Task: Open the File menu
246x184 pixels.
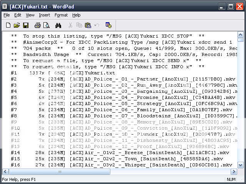Action: pyautogui.click(x=7, y=15)
